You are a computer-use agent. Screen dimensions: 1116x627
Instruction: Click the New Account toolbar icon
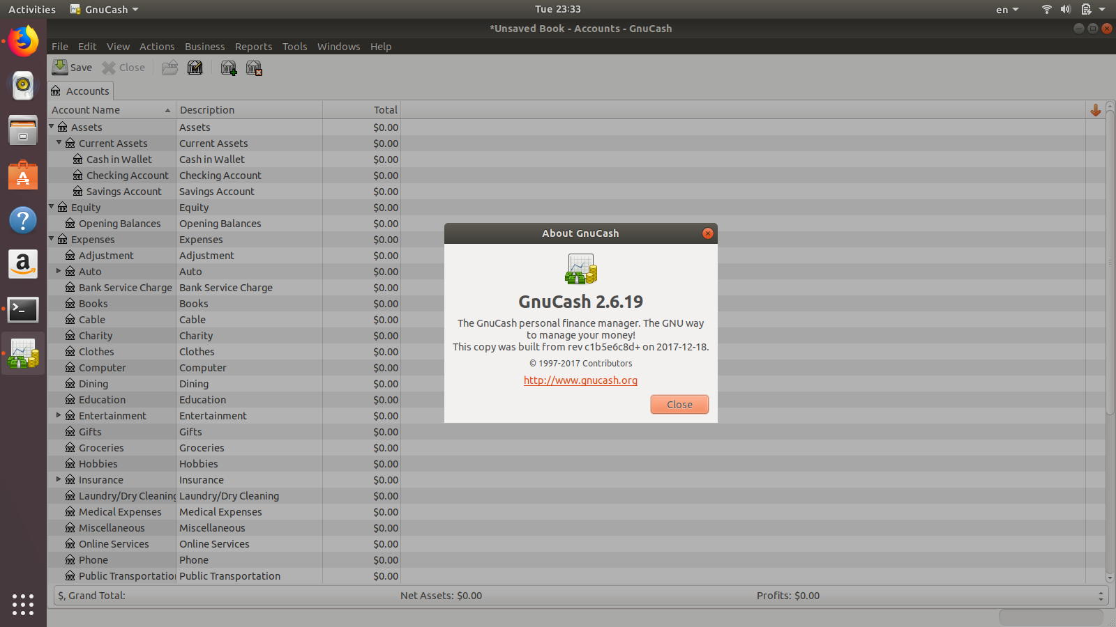pyautogui.click(x=229, y=68)
